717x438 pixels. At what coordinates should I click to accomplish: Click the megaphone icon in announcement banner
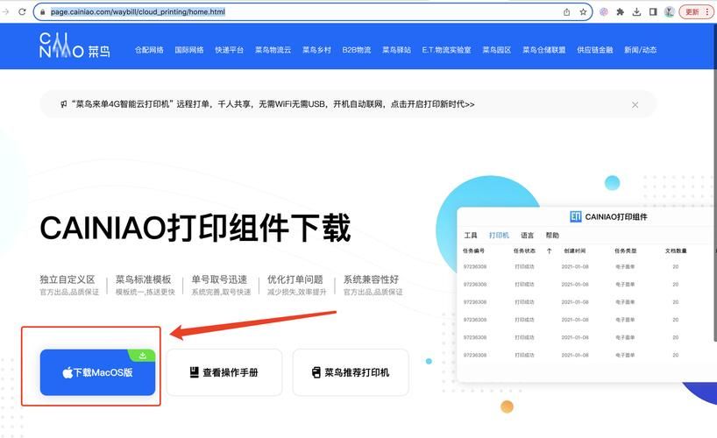[64, 104]
